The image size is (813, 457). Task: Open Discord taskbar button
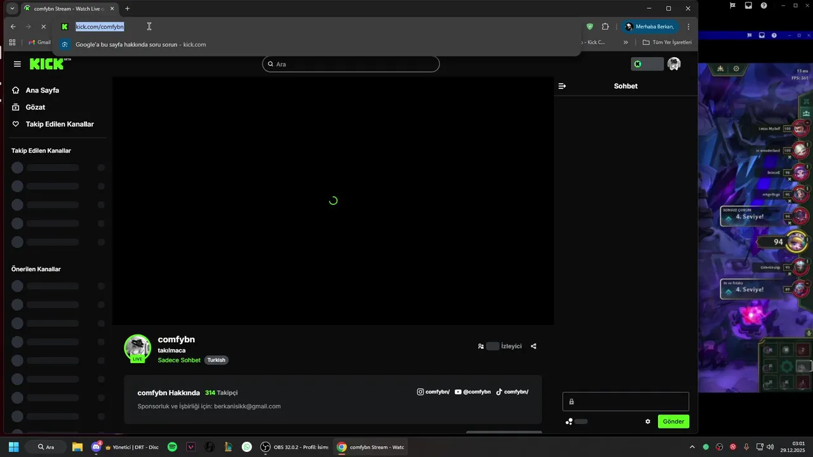tap(124, 447)
